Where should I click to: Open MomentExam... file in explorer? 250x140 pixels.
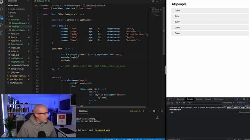(x=19, y=30)
